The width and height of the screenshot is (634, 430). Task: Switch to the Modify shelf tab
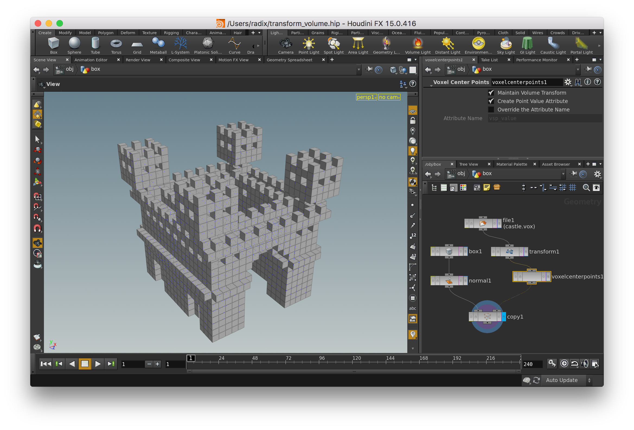[x=65, y=33]
